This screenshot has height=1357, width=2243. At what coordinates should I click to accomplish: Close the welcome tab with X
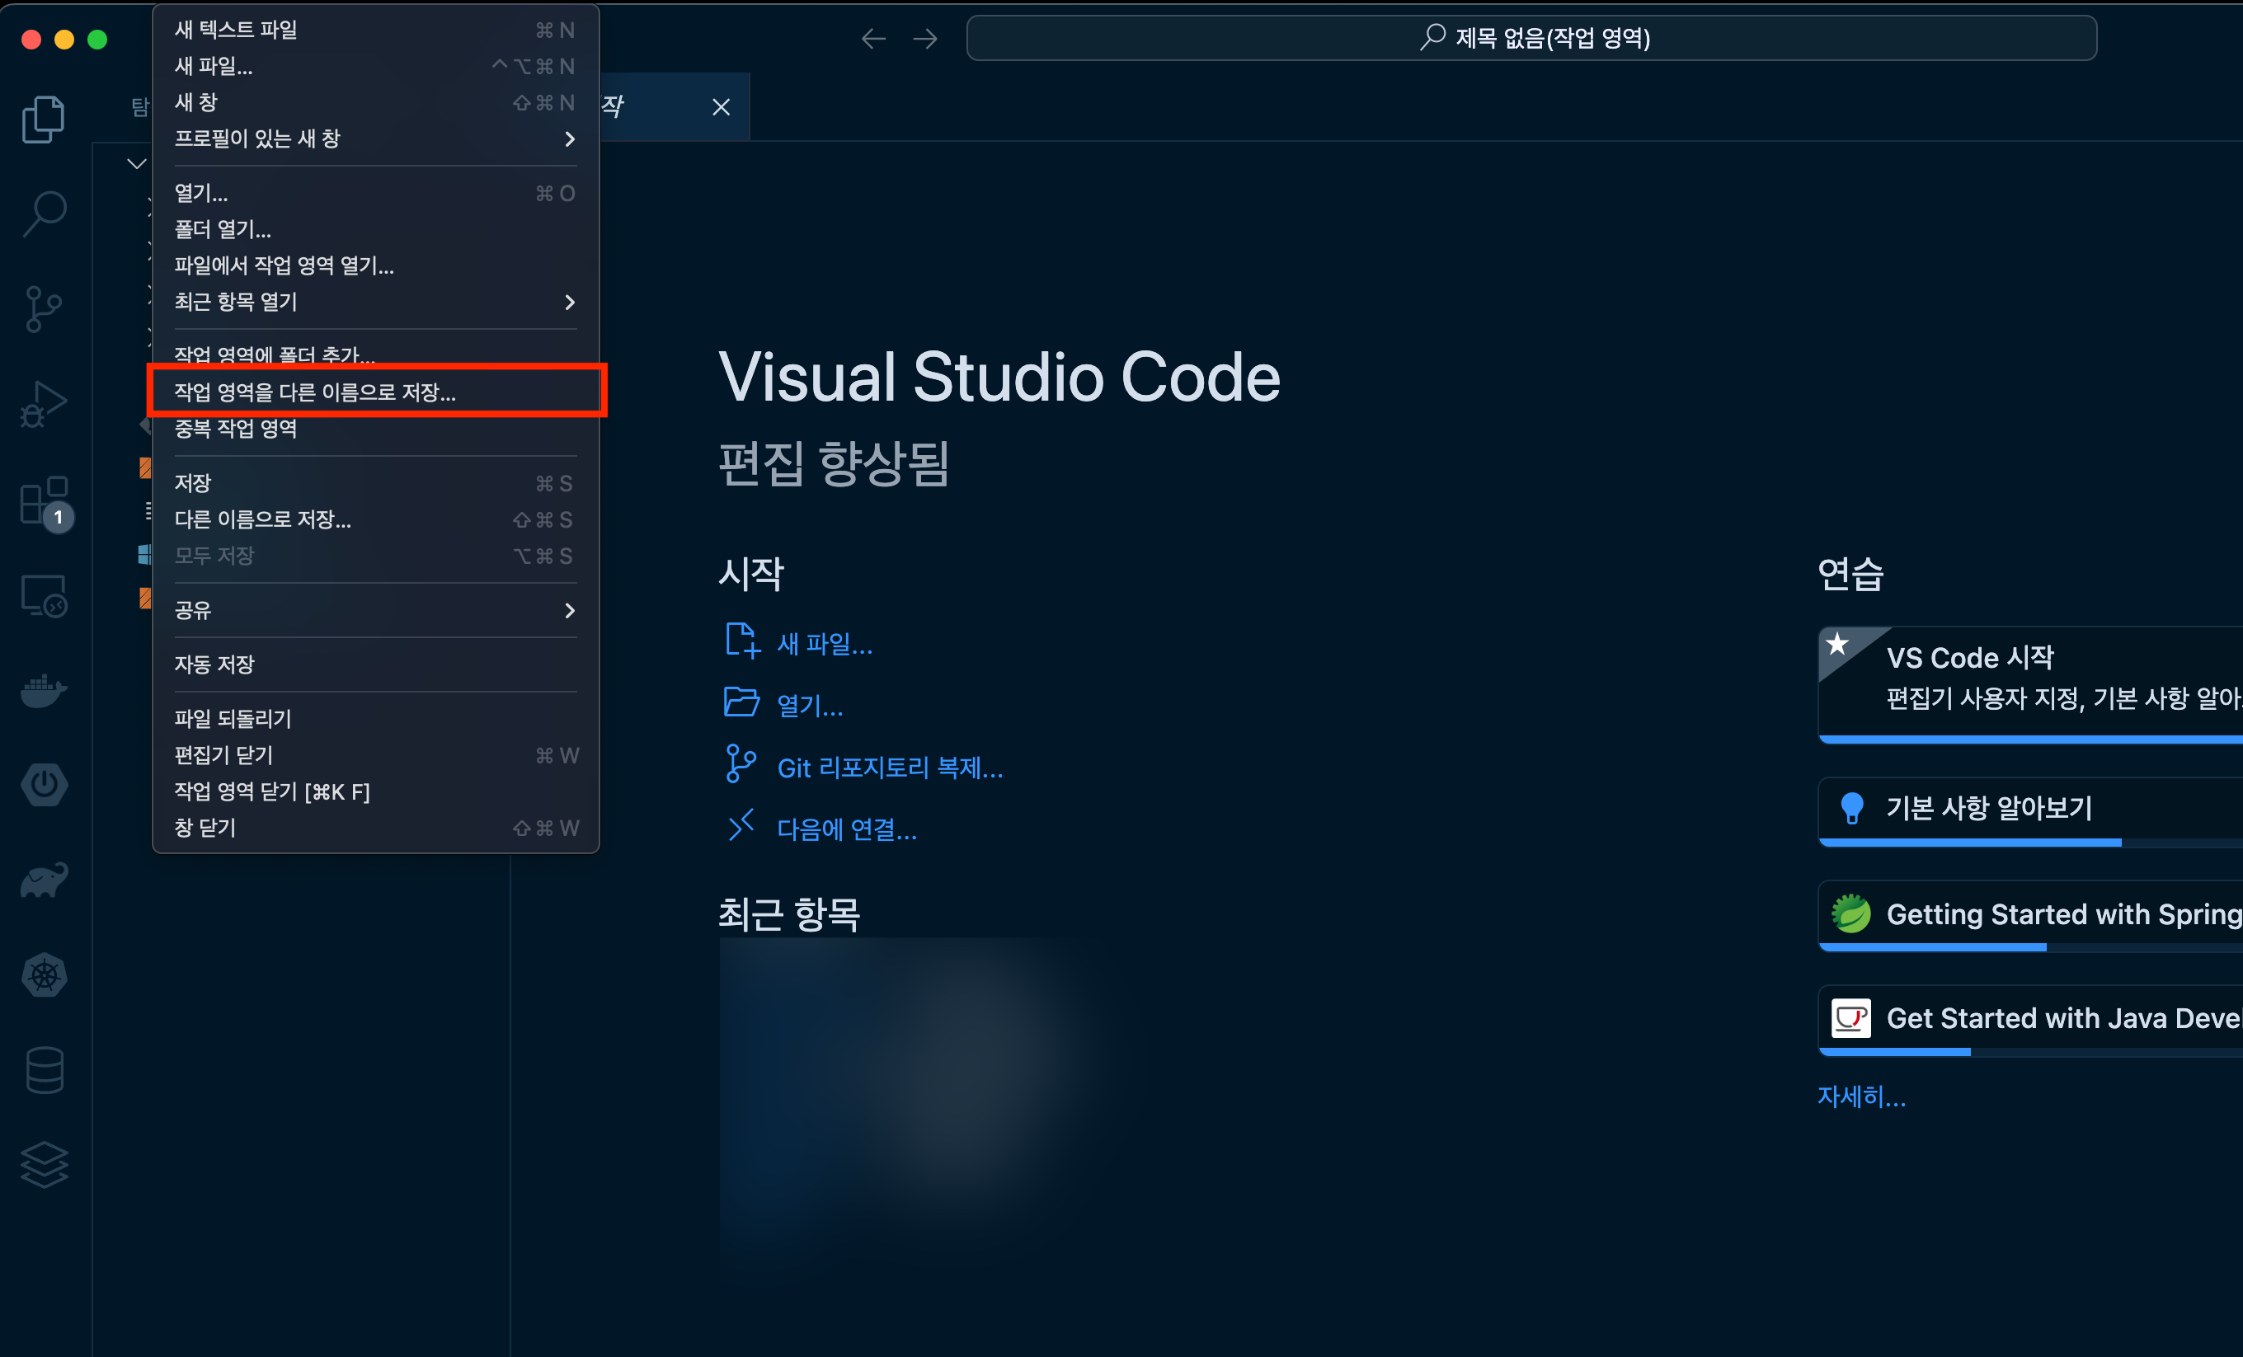pyautogui.click(x=721, y=107)
